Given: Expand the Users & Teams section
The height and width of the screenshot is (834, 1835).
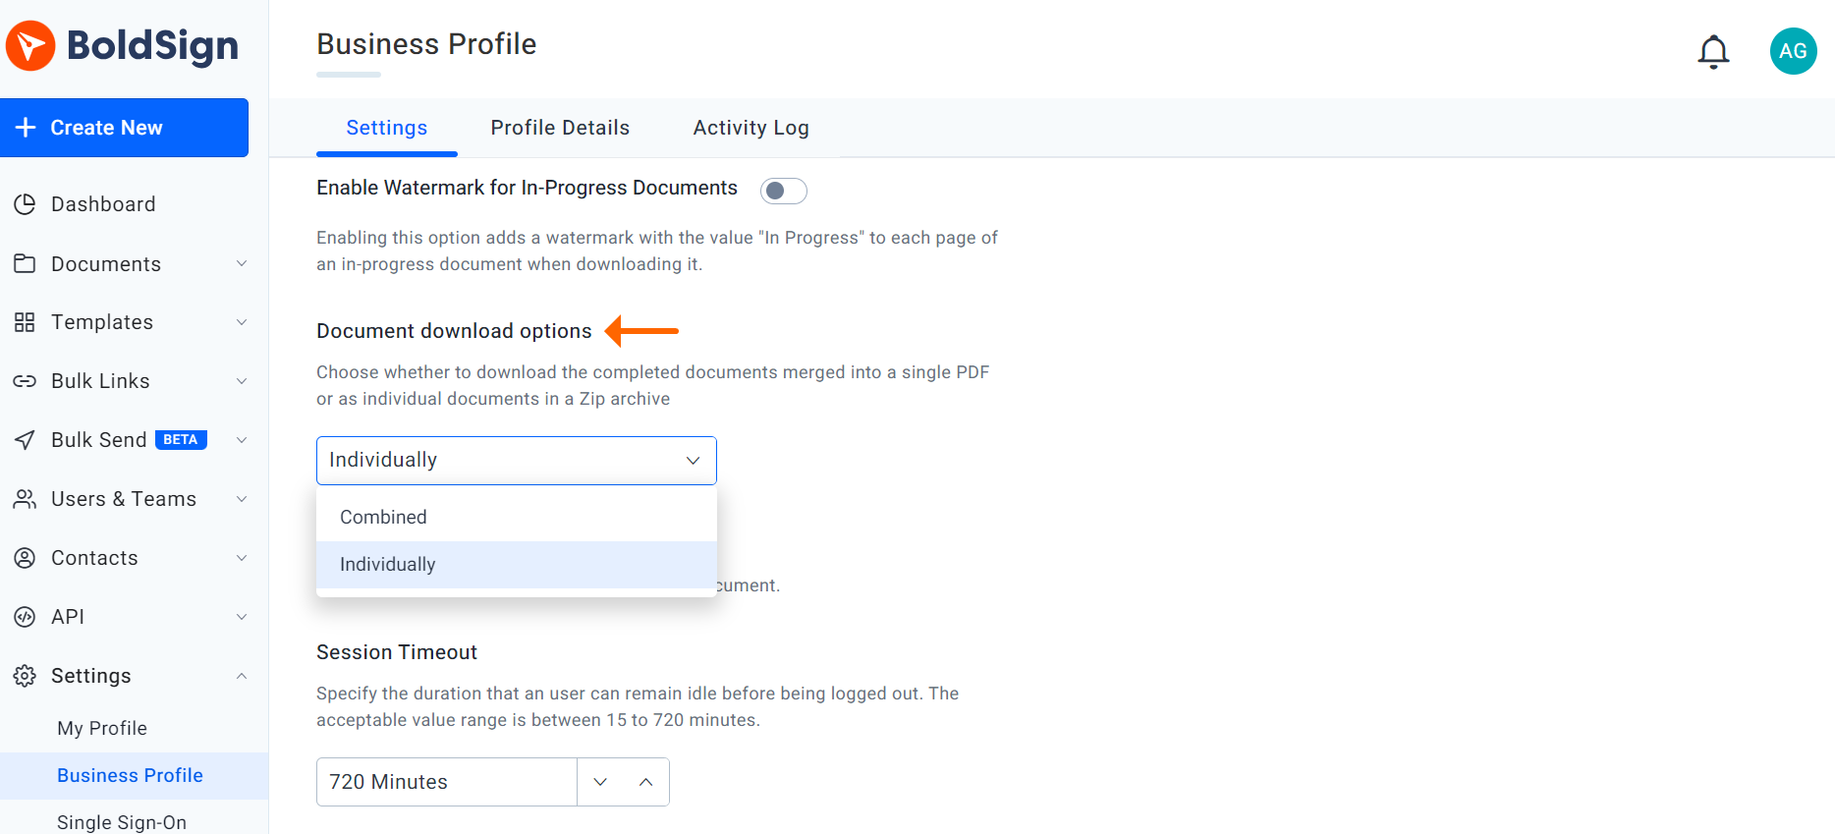Looking at the screenshot, I should pos(242,499).
